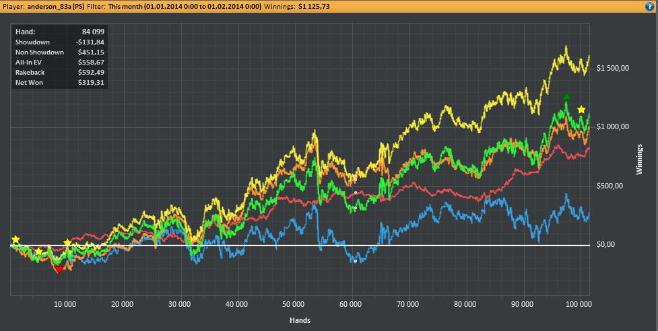Click the hover dot on the blue line

point(355,261)
